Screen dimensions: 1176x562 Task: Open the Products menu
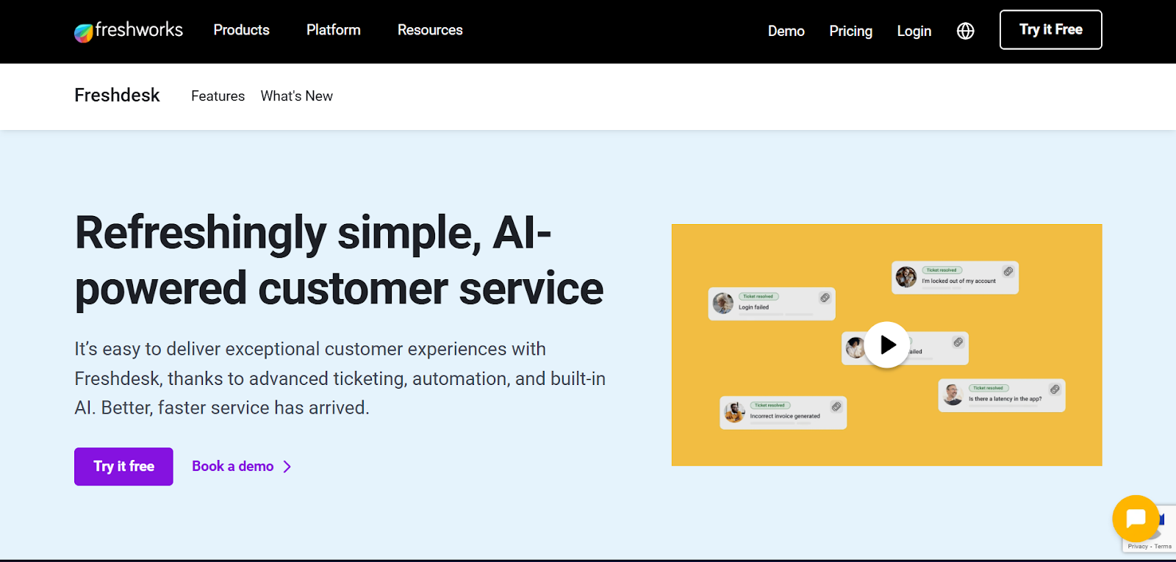242,30
